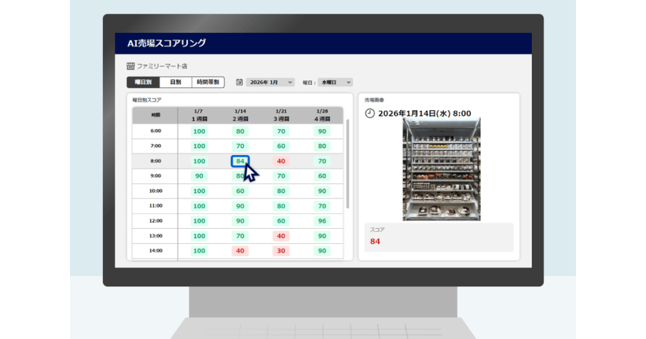Click the スコア 84 box below the photo
Screen dimensions: 646x339
coord(438,237)
